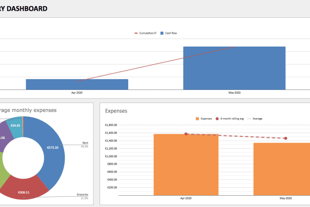Click the orange Expenses legend swatch
Screen dimensions: 310x207
(197, 119)
